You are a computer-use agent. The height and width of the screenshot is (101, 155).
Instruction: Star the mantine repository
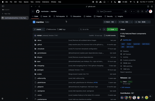[141, 22]
